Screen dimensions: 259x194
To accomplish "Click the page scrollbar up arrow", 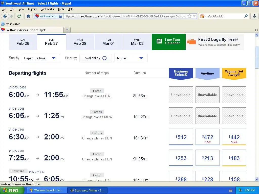I will 257,35.
